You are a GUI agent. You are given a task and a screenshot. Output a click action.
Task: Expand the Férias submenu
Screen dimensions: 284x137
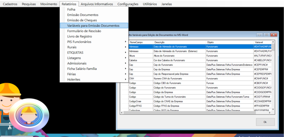click(x=94, y=74)
